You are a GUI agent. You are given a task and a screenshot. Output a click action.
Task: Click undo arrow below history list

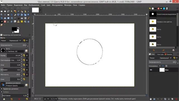point(154,50)
